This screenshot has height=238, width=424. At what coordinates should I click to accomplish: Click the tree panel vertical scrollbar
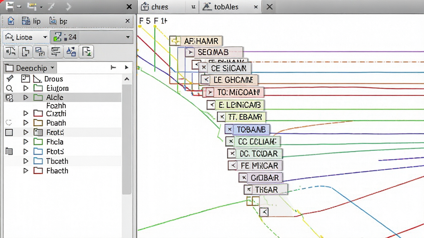pyautogui.click(x=127, y=139)
